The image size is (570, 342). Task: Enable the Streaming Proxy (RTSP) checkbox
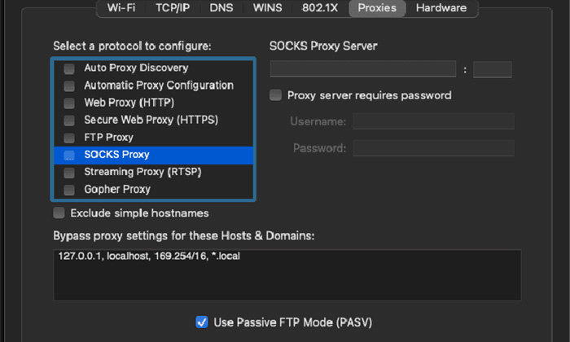[x=69, y=173]
